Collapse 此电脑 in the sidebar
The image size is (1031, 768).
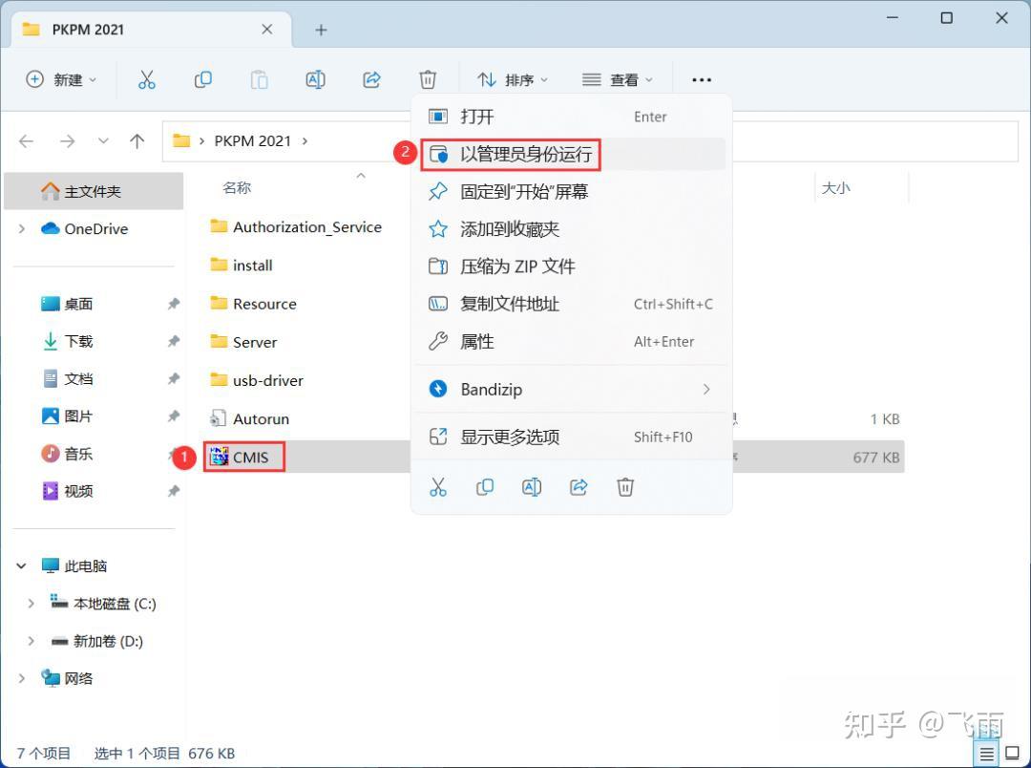(21, 565)
